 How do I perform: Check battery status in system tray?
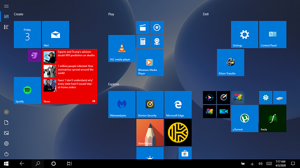(x=243, y=164)
